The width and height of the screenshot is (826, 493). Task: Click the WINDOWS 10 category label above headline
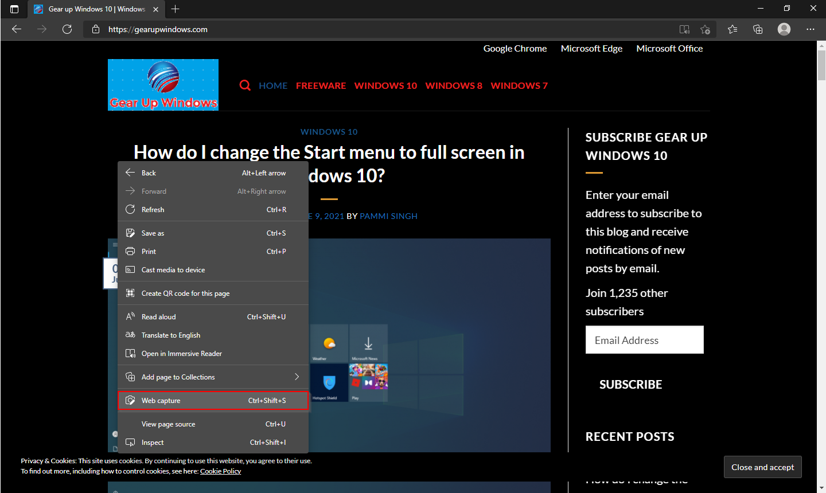point(329,132)
